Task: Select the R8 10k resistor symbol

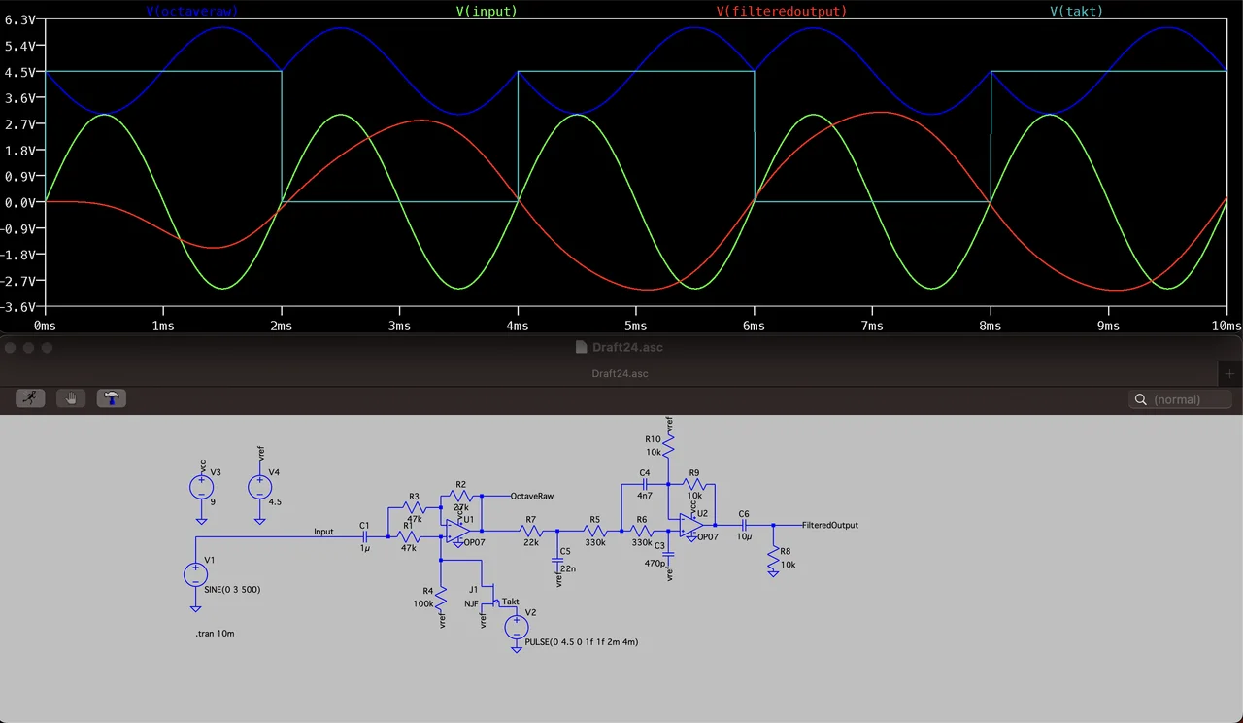Action: coord(773,560)
